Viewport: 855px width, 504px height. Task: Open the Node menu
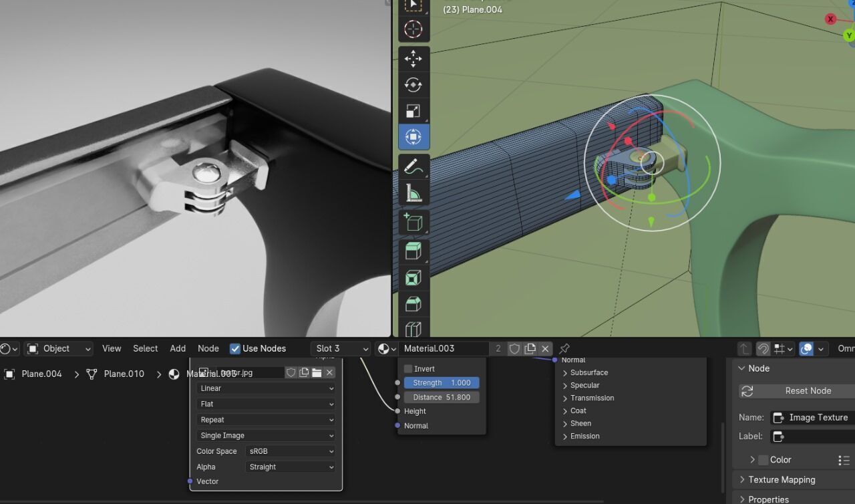(208, 348)
